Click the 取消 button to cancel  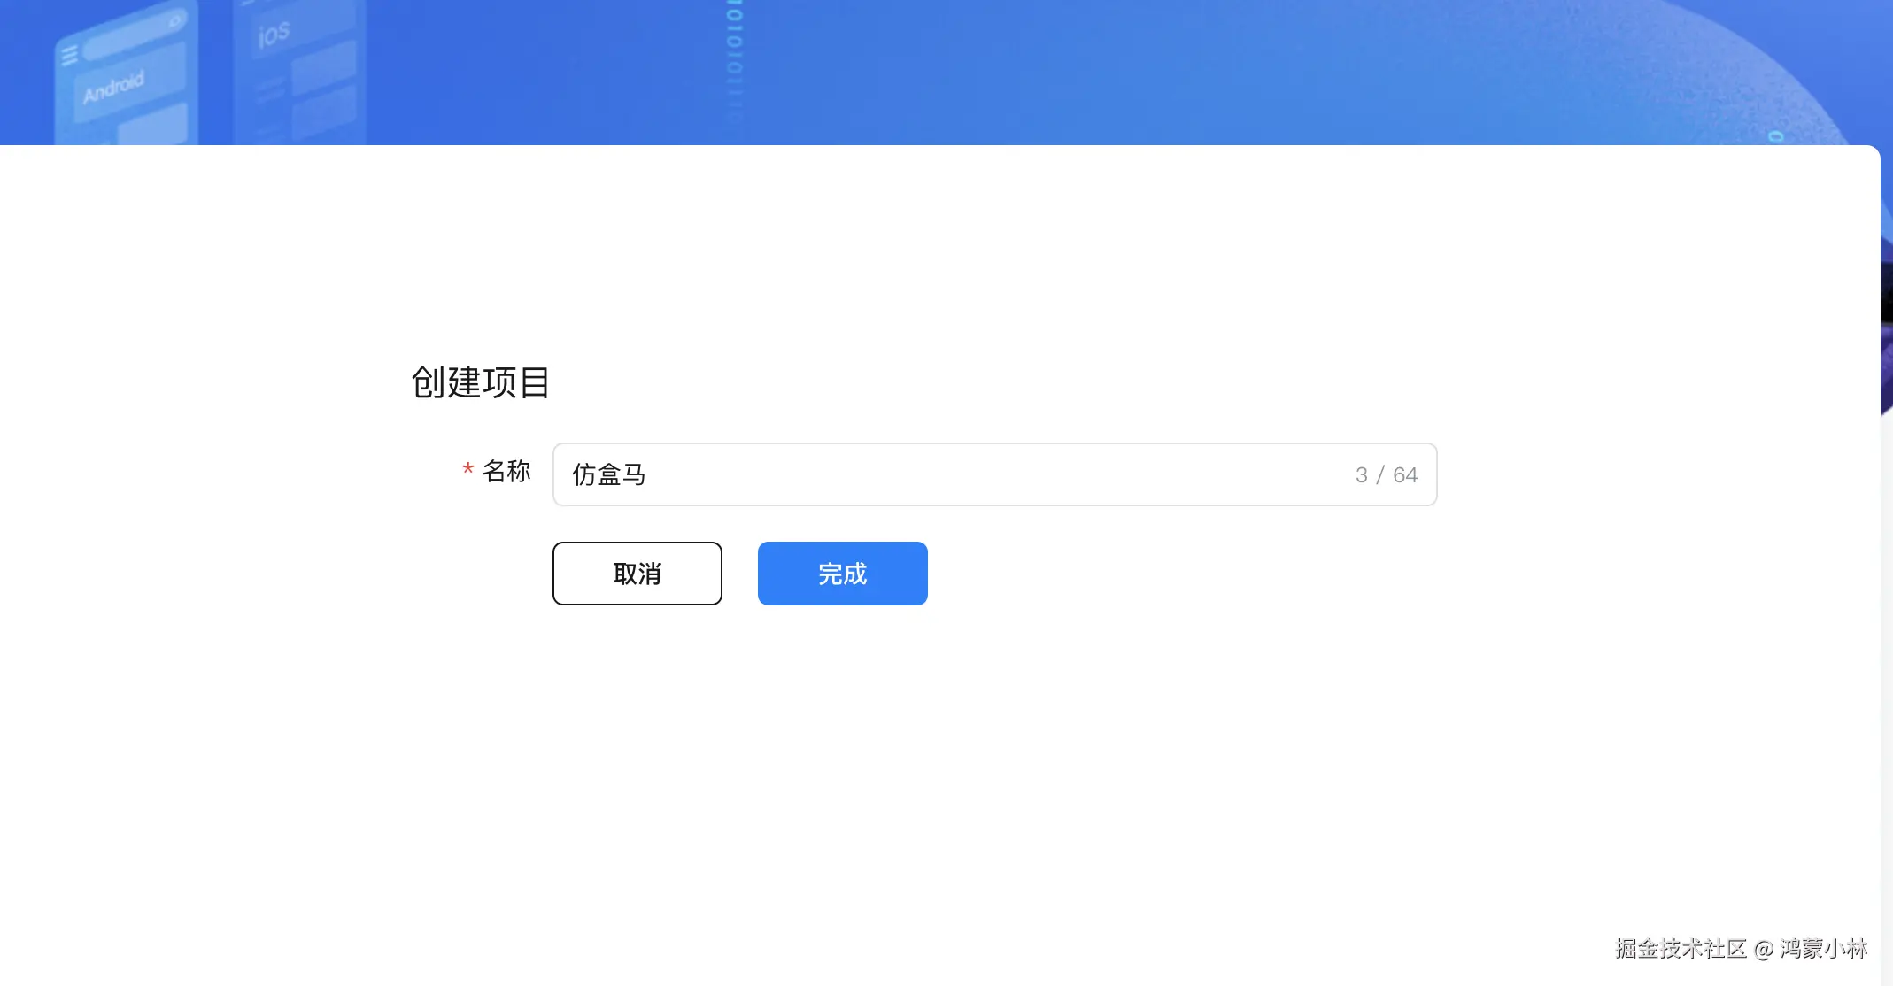click(637, 574)
